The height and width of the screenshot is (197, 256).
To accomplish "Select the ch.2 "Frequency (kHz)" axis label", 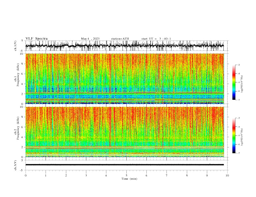I will [18, 128].
